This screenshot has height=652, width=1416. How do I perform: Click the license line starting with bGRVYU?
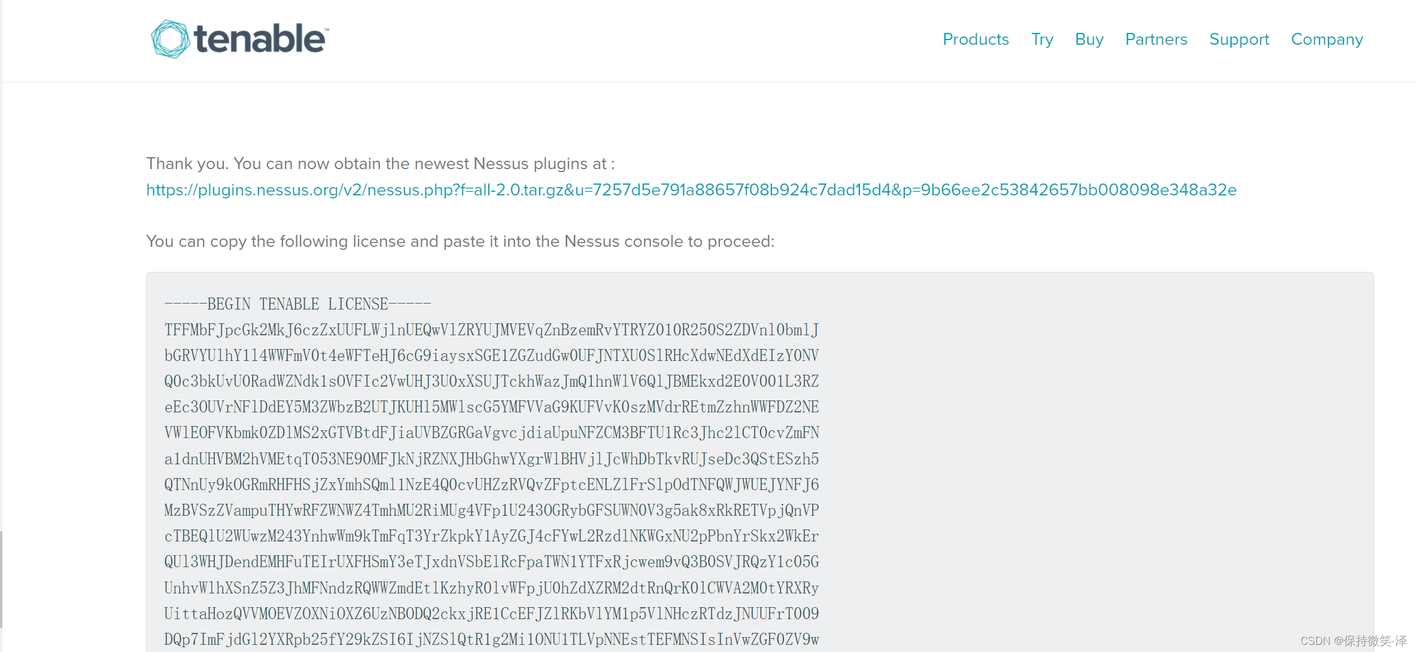[491, 356]
